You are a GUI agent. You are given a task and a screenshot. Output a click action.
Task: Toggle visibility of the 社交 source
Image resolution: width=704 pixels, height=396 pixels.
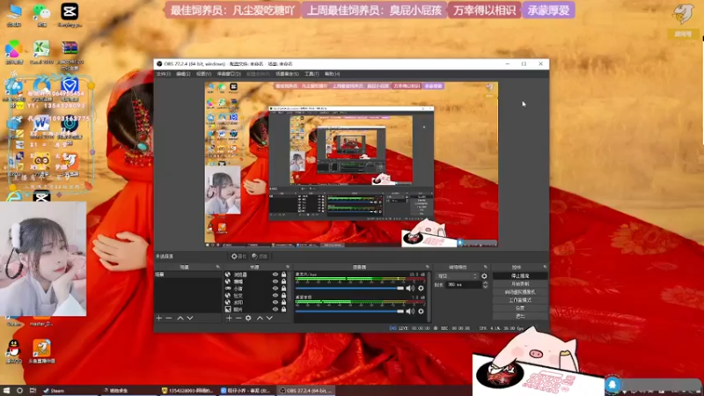(275, 296)
